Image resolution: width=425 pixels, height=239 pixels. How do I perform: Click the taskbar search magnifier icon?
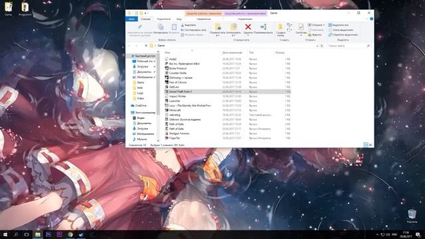(16, 234)
